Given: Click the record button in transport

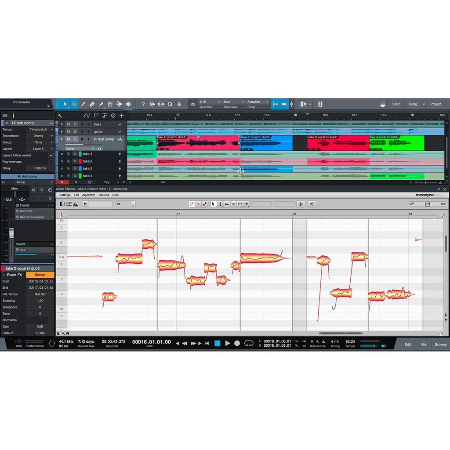Looking at the screenshot, I should pos(237,343).
